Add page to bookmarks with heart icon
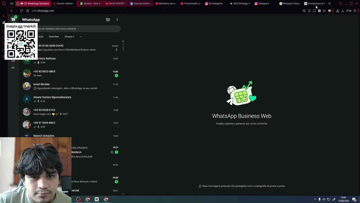This screenshot has width=360, height=203. pyautogui.click(x=329, y=11)
